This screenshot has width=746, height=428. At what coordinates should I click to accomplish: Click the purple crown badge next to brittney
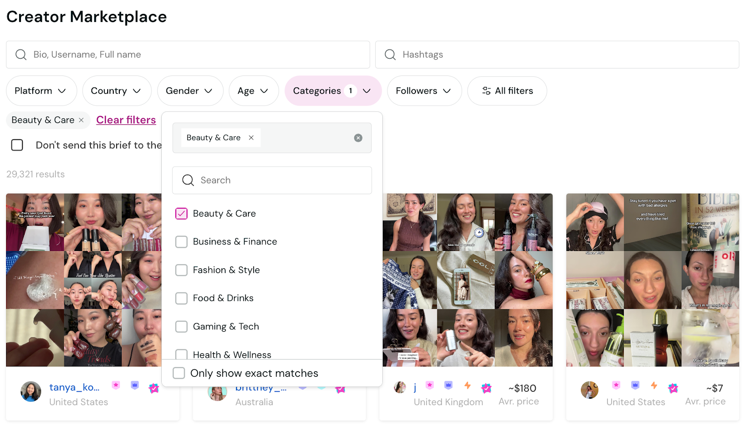(303, 387)
